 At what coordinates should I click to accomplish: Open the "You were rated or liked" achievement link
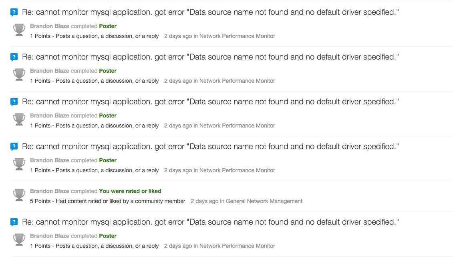point(130,191)
